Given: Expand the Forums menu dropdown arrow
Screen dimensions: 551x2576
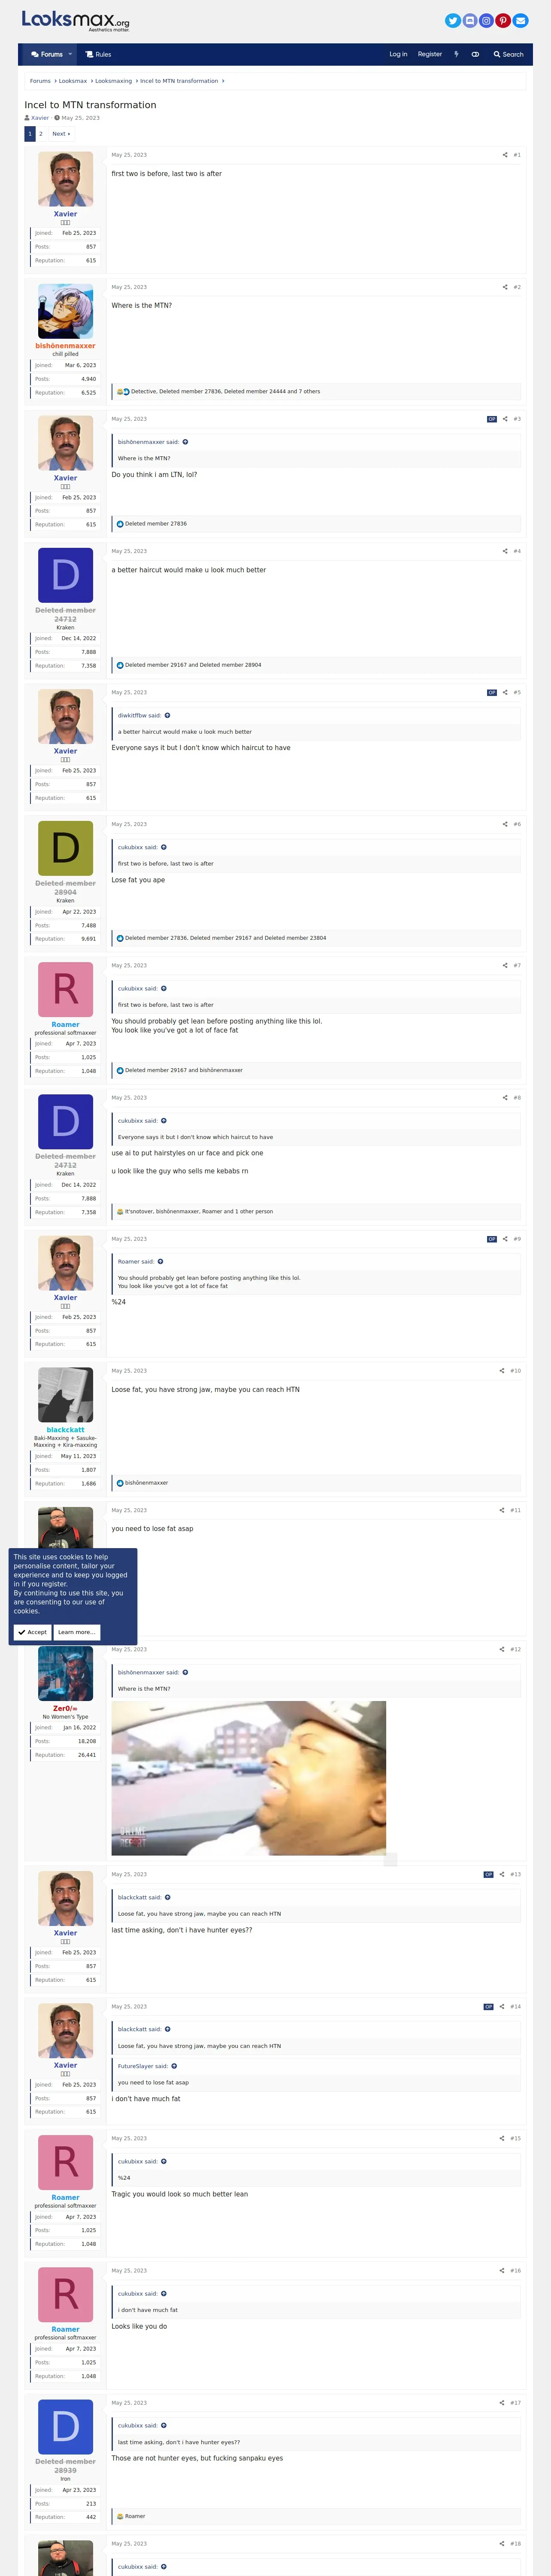Looking at the screenshot, I should point(70,54).
